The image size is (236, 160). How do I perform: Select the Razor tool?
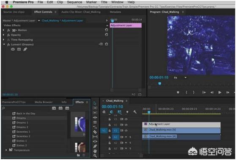click(x=95, y=132)
